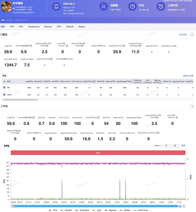Screen dimensions: 196x212
Task: Click the 备注 note input field
Action: (x=17, y=20)
